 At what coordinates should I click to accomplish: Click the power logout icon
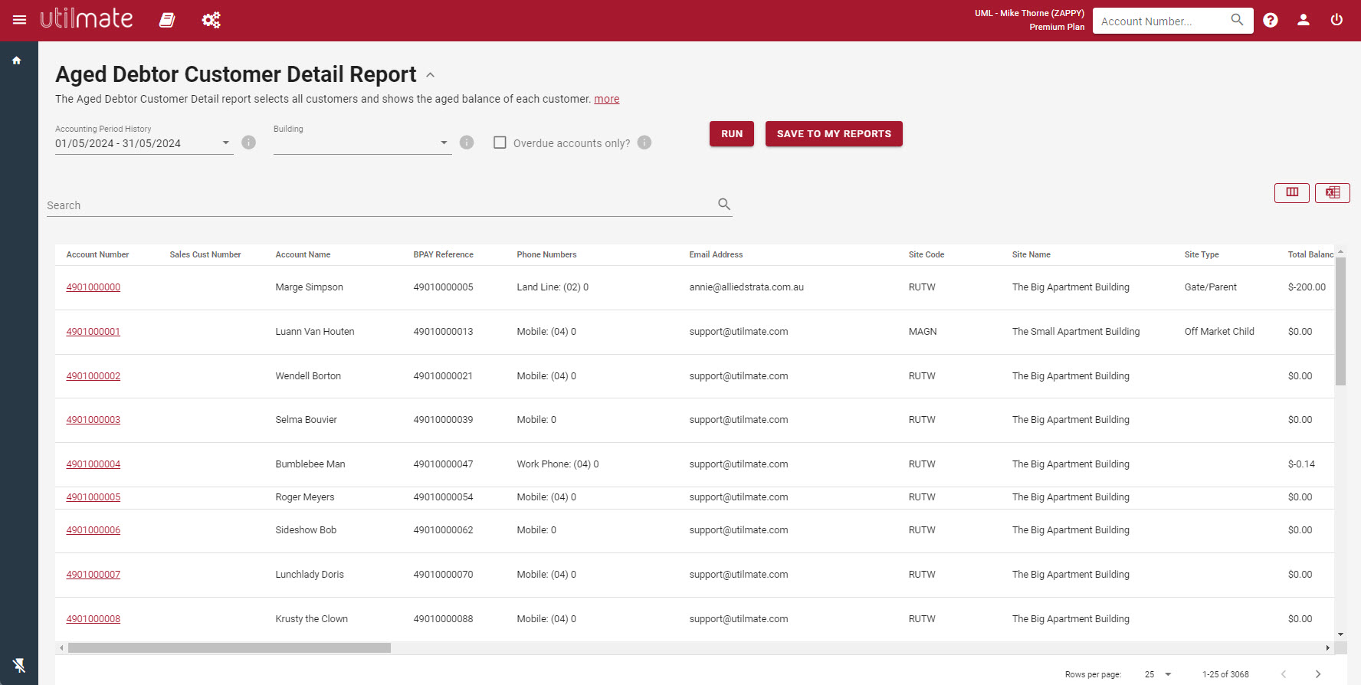point(1336,20)
